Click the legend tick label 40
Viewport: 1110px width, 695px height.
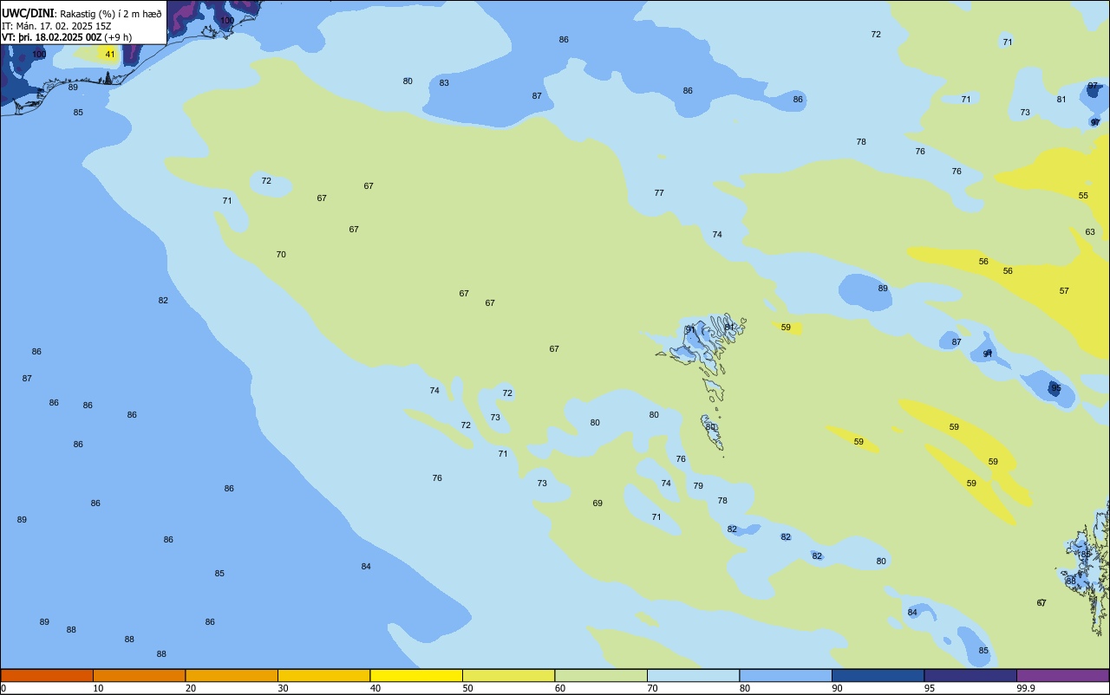(375, 688)
